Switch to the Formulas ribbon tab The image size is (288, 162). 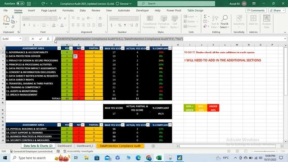pos(68,10)
